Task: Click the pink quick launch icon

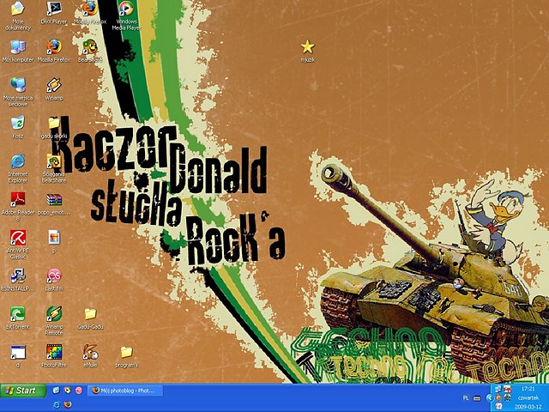Action: pyautogui.click(x=79, y=390)
